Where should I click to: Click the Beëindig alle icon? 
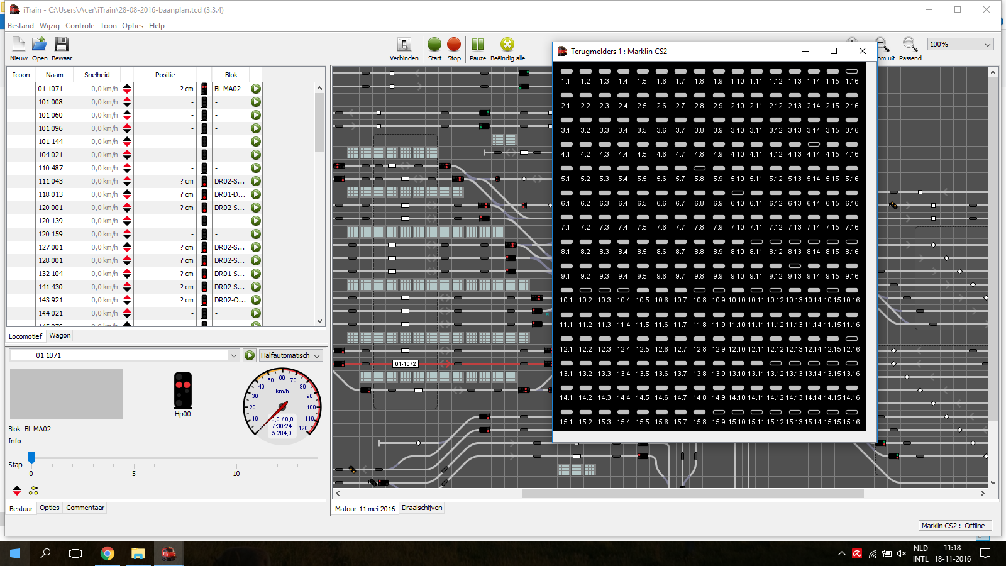tap(507, 44)
